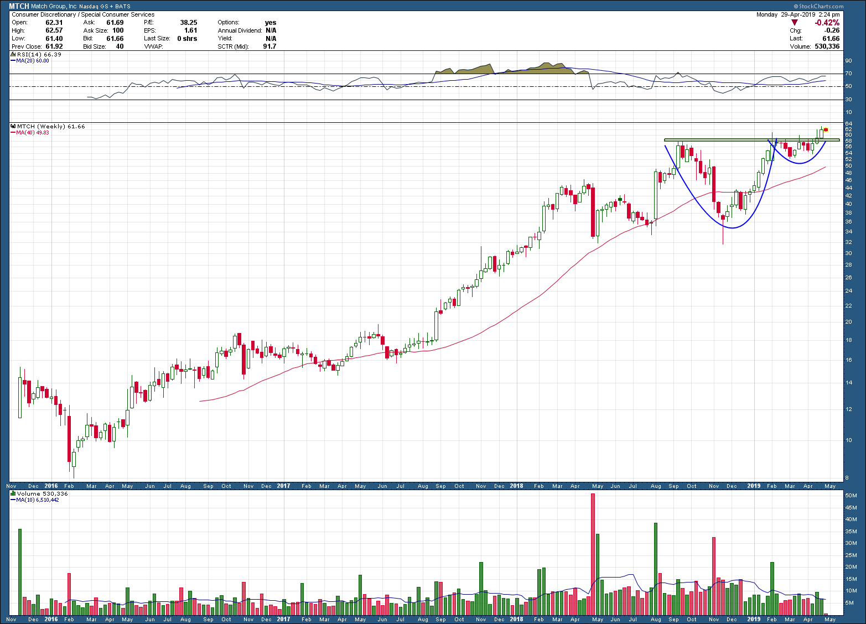Screen dimensions: 866x624
Task: Click the Volume legend bar icon
Action: point(13,493)
